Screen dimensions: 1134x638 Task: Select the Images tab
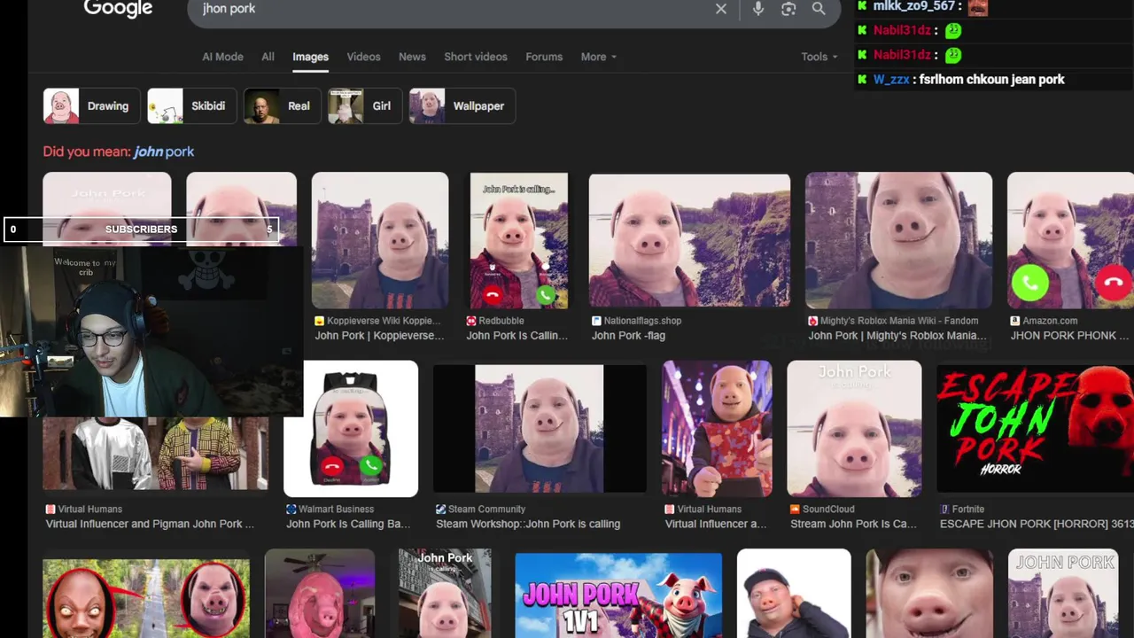click(310, 57)
